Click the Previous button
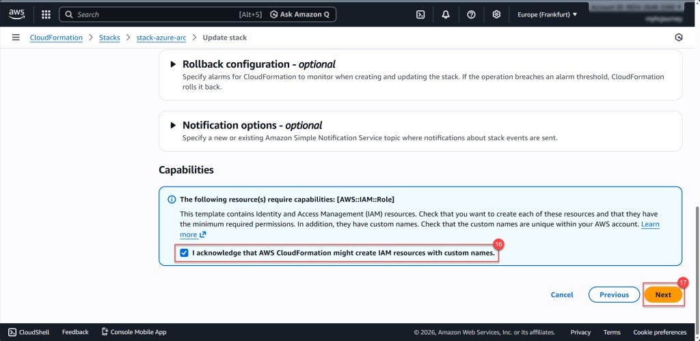Image resolution: width=700 pixels, height=341 pixels. click(614, 295)
